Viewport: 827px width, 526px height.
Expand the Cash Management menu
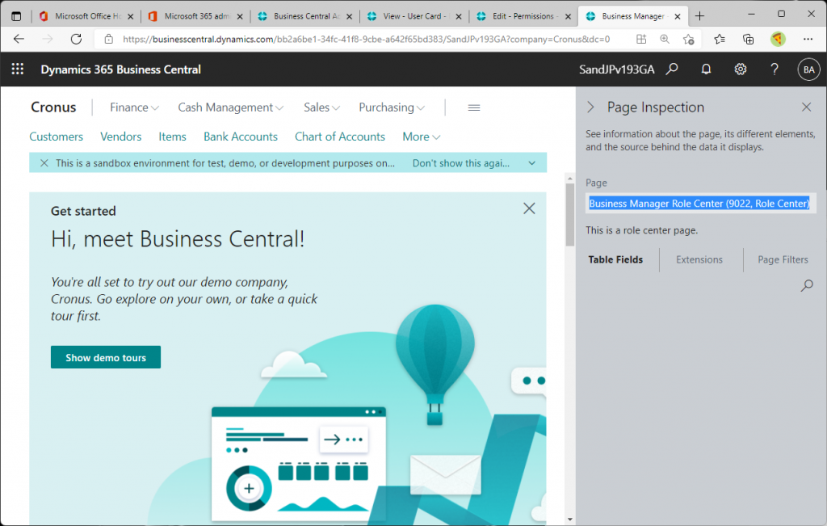tap(230, 107)
